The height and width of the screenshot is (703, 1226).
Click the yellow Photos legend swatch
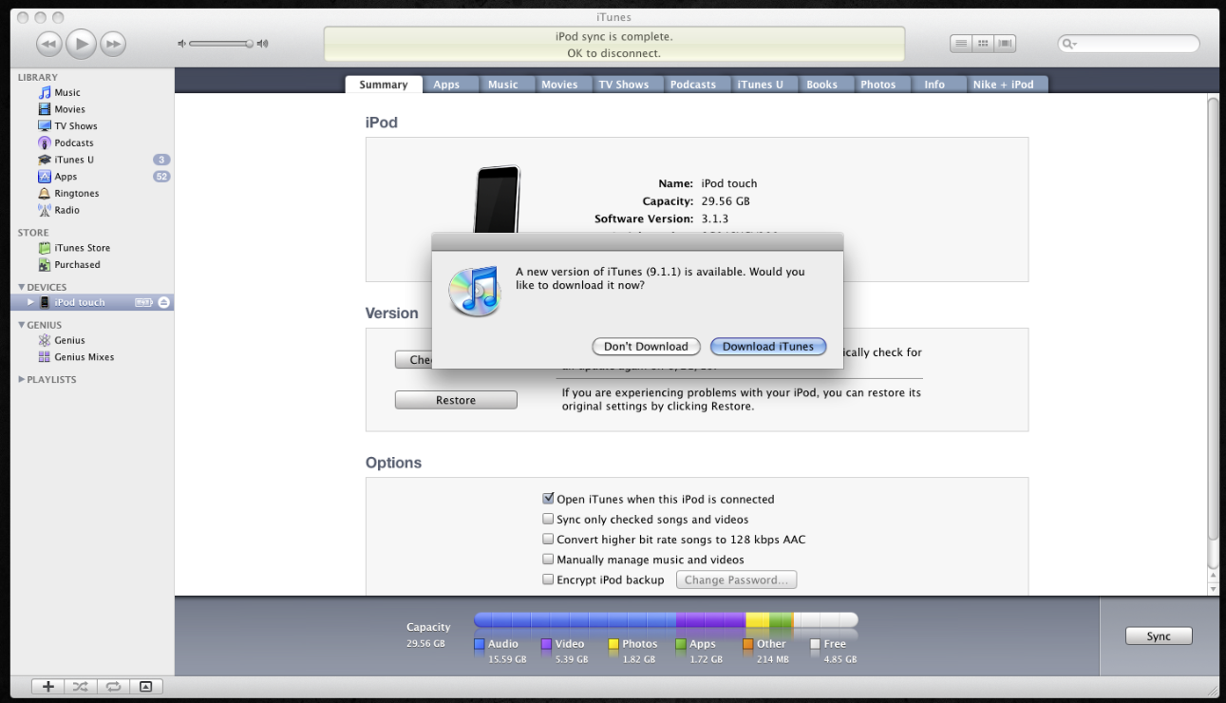pos(613,644)
